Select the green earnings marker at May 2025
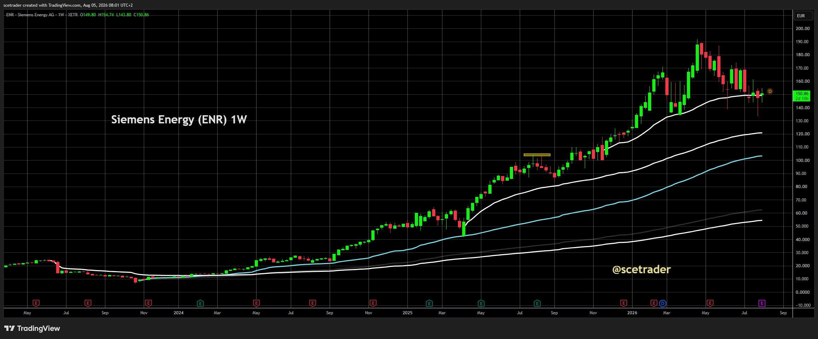818x339 pixels. pos(481,303)
